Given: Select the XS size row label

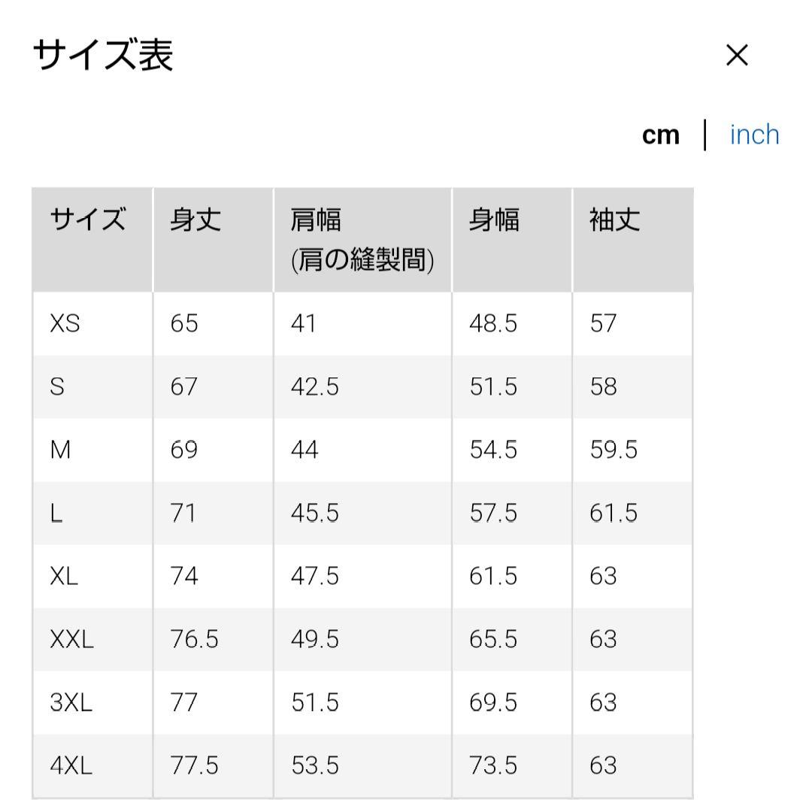Looking at the screenshot, I should click(x=65, y=324).
